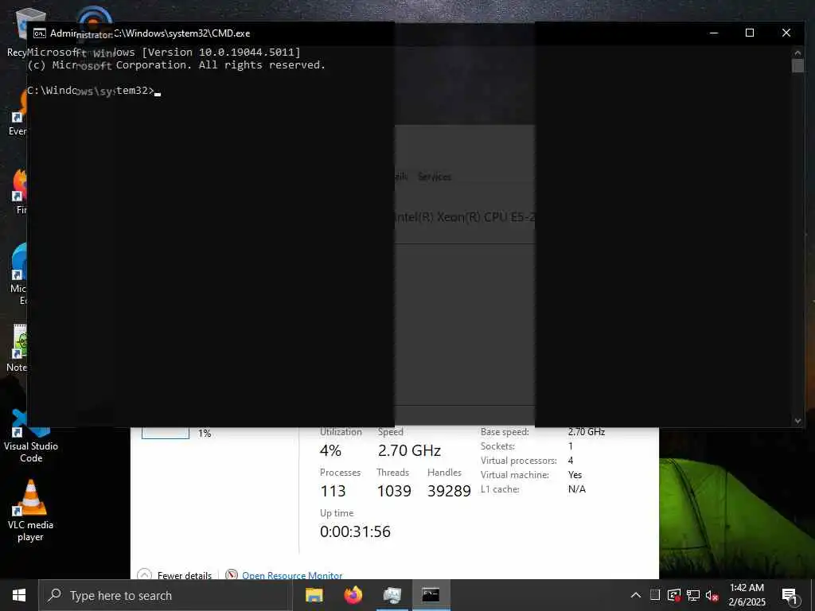The width and height of the screenshot is (815, 611).
Task: Maximize the CMD window
Action: (x=750, y=33)
